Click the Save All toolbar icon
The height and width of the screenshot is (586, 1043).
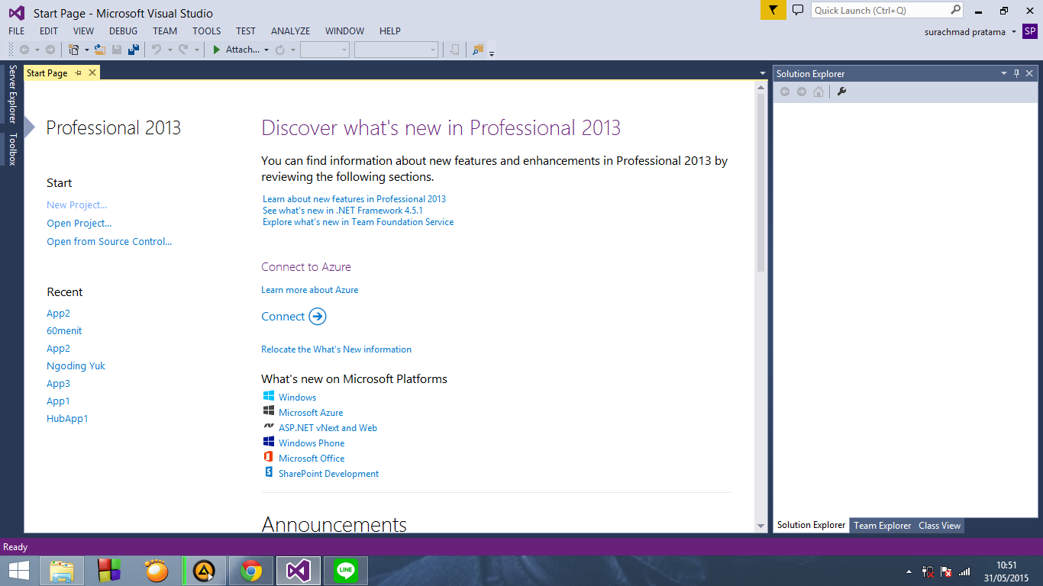click(134, 50)
